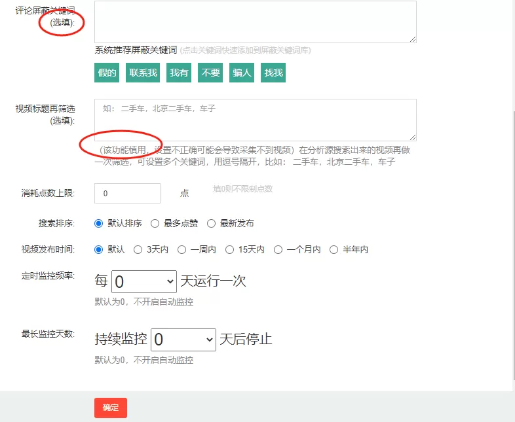Choose 15天内 video publish time

click(x=230, y=249)
